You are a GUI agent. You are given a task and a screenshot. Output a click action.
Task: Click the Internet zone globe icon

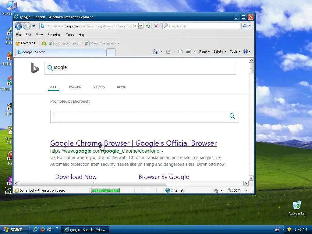click(x=168, y=190)
